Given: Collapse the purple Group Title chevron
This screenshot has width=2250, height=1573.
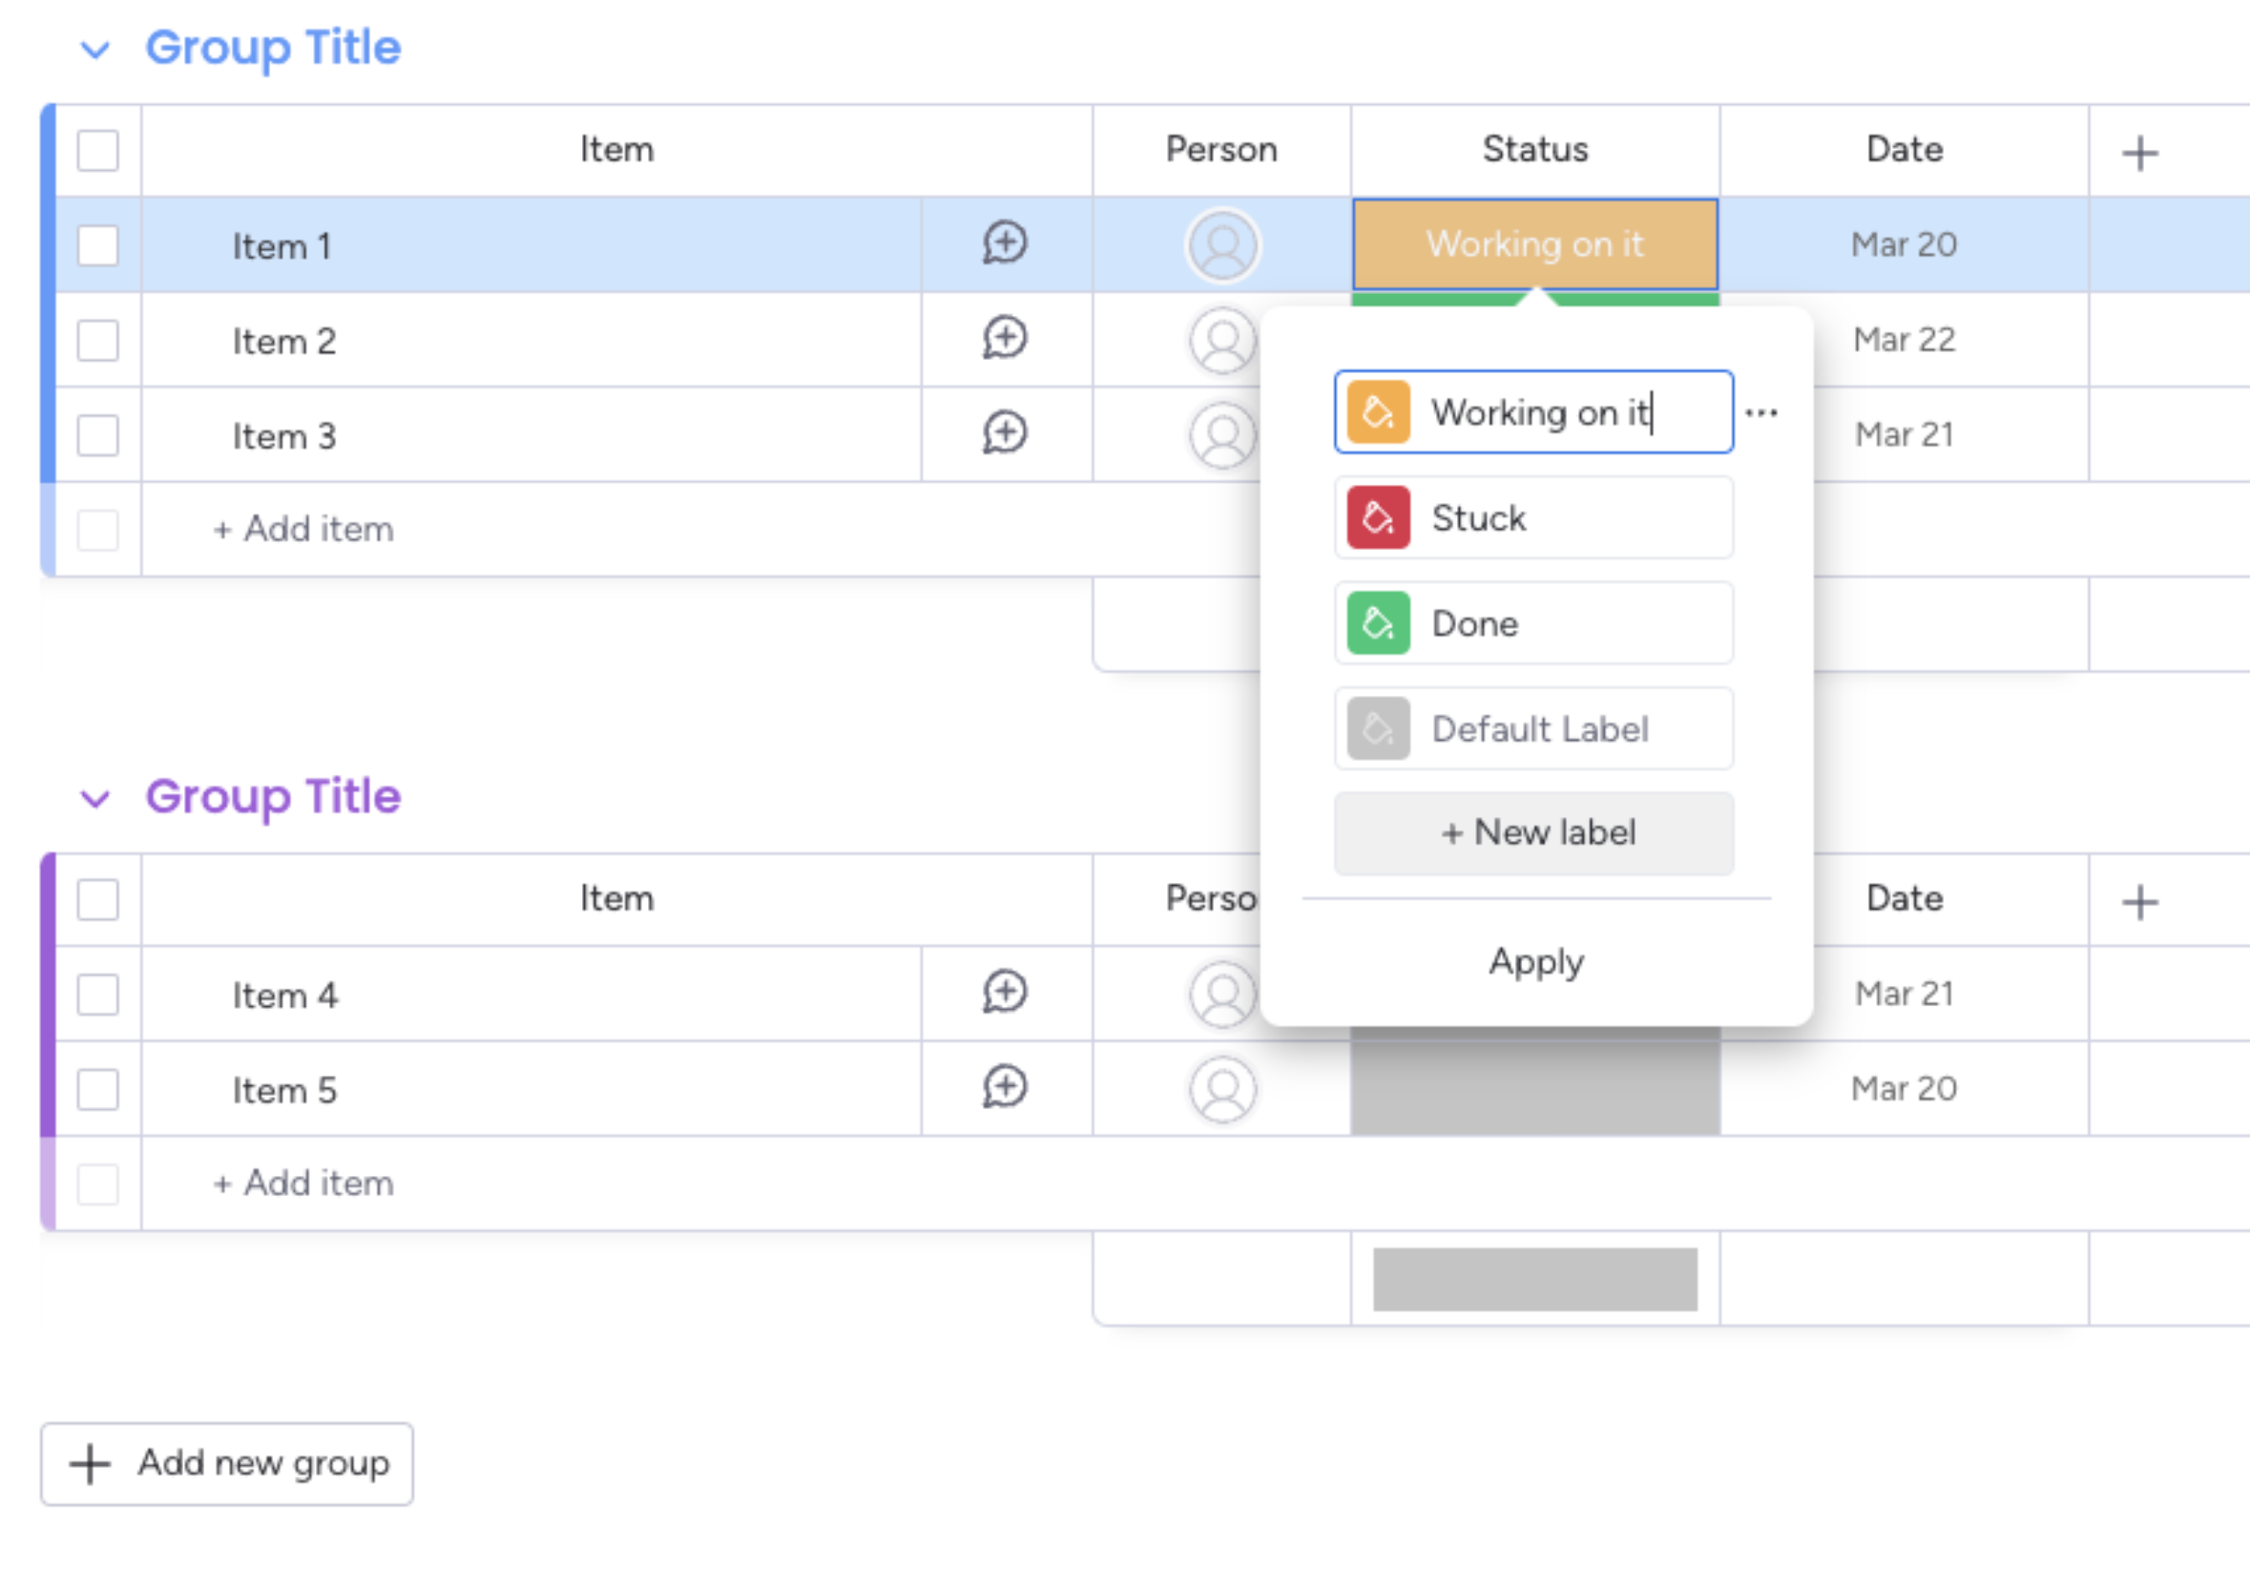Looking at the screenshot, I should [x=95, y=798].
